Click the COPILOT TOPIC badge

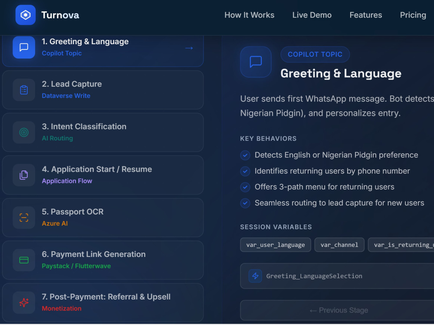pyautogui.click(x=315, y=55)
